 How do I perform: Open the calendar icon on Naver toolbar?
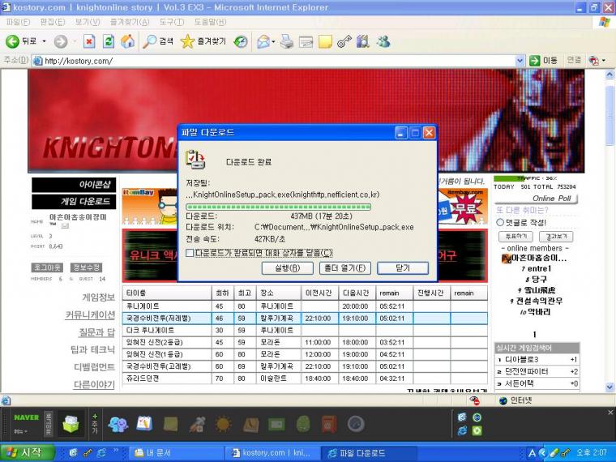click(x=144, y=424)
